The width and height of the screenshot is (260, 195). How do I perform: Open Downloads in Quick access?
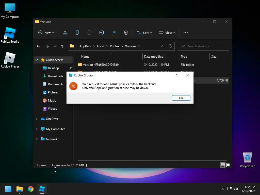pyautogui.click(x=55, y=76)
